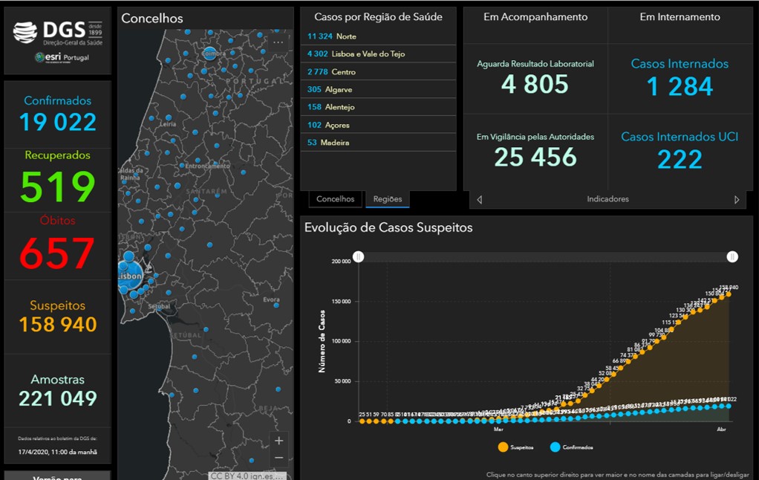The image size is (759, 480).
Task: Go to previous Indicadores panel with left arrow
Action: (479, 200)
